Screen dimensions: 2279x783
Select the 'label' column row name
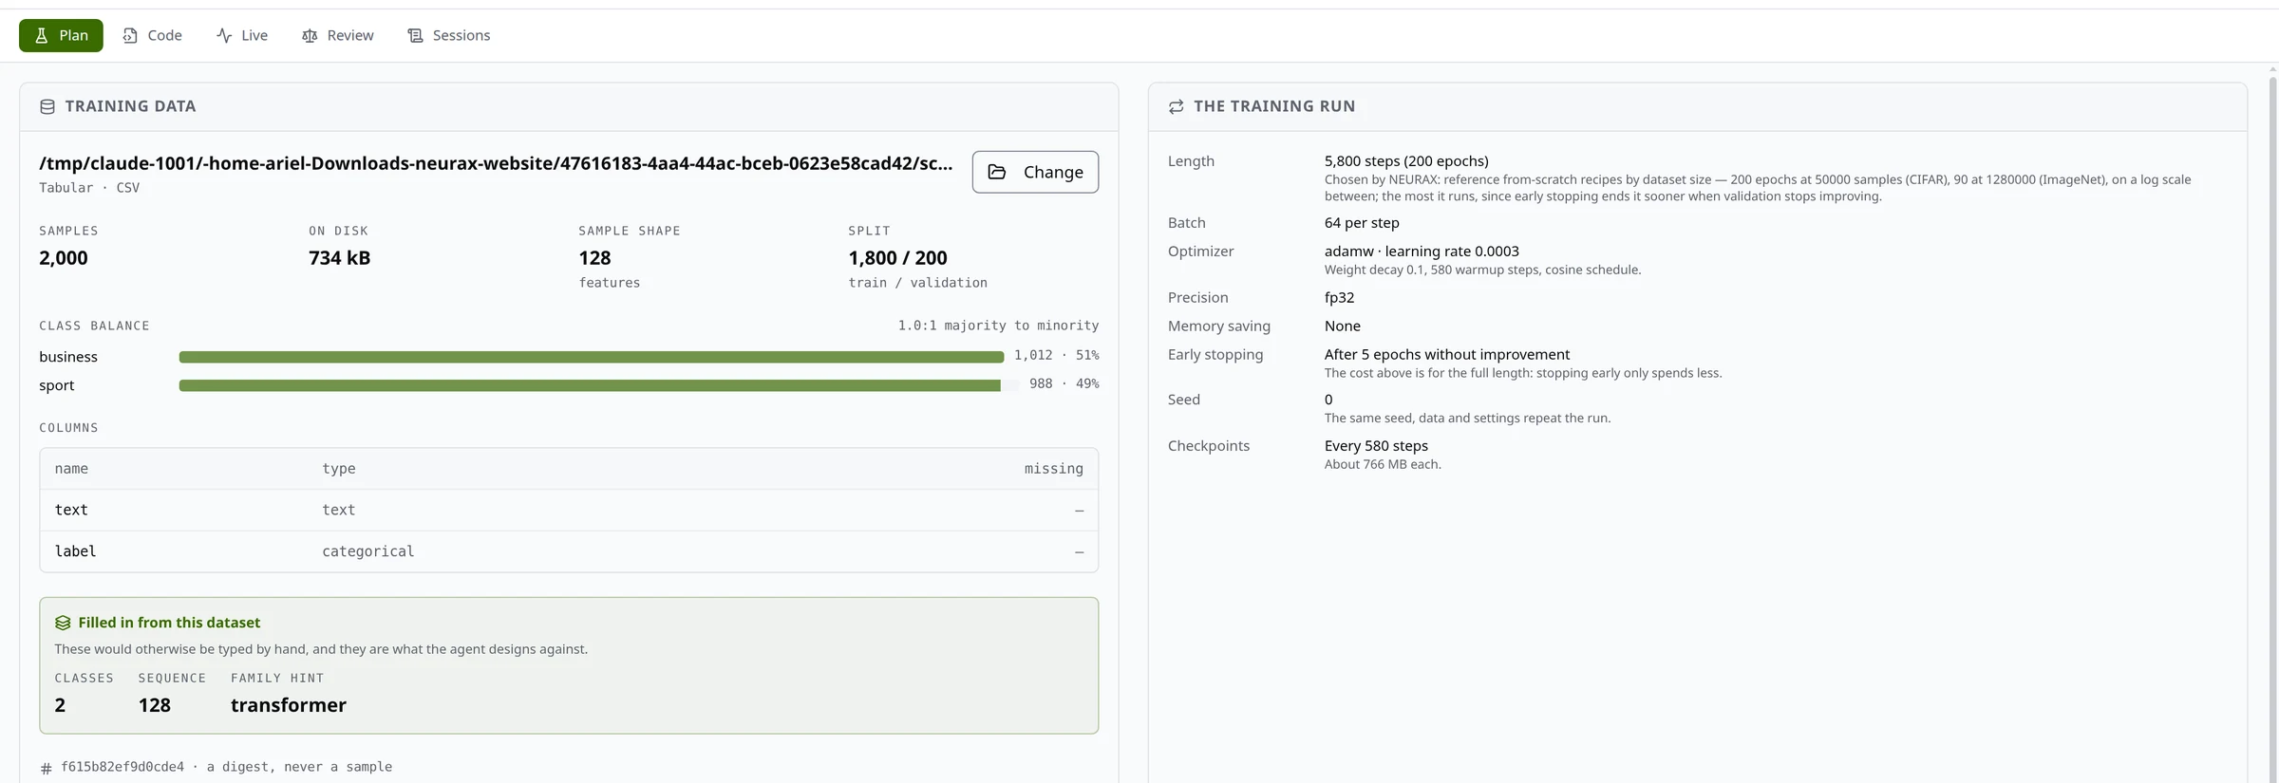point(75,551)
